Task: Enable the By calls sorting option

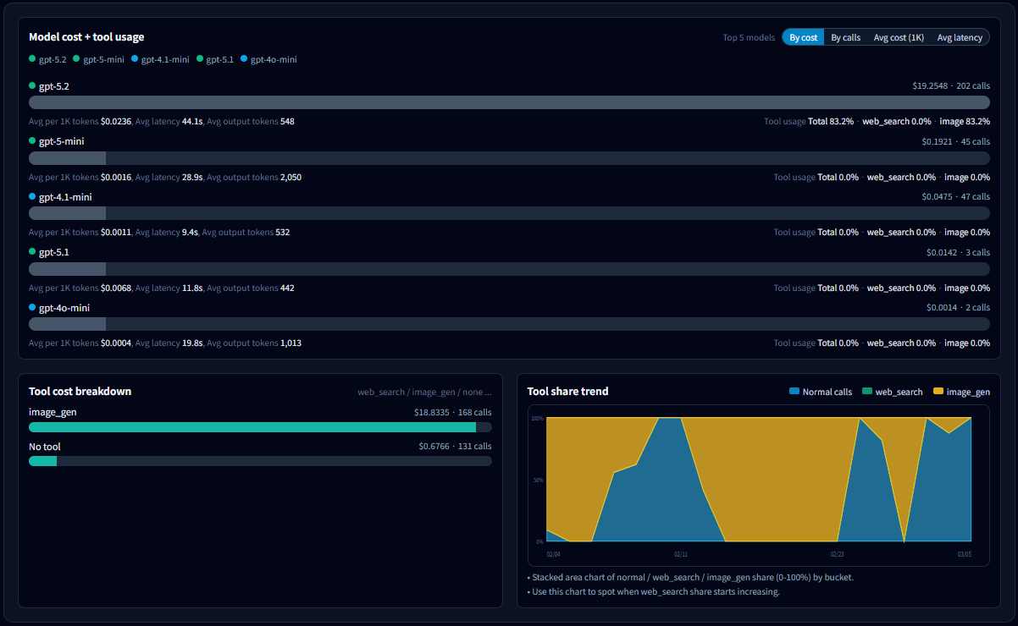Action: point(845,36)
